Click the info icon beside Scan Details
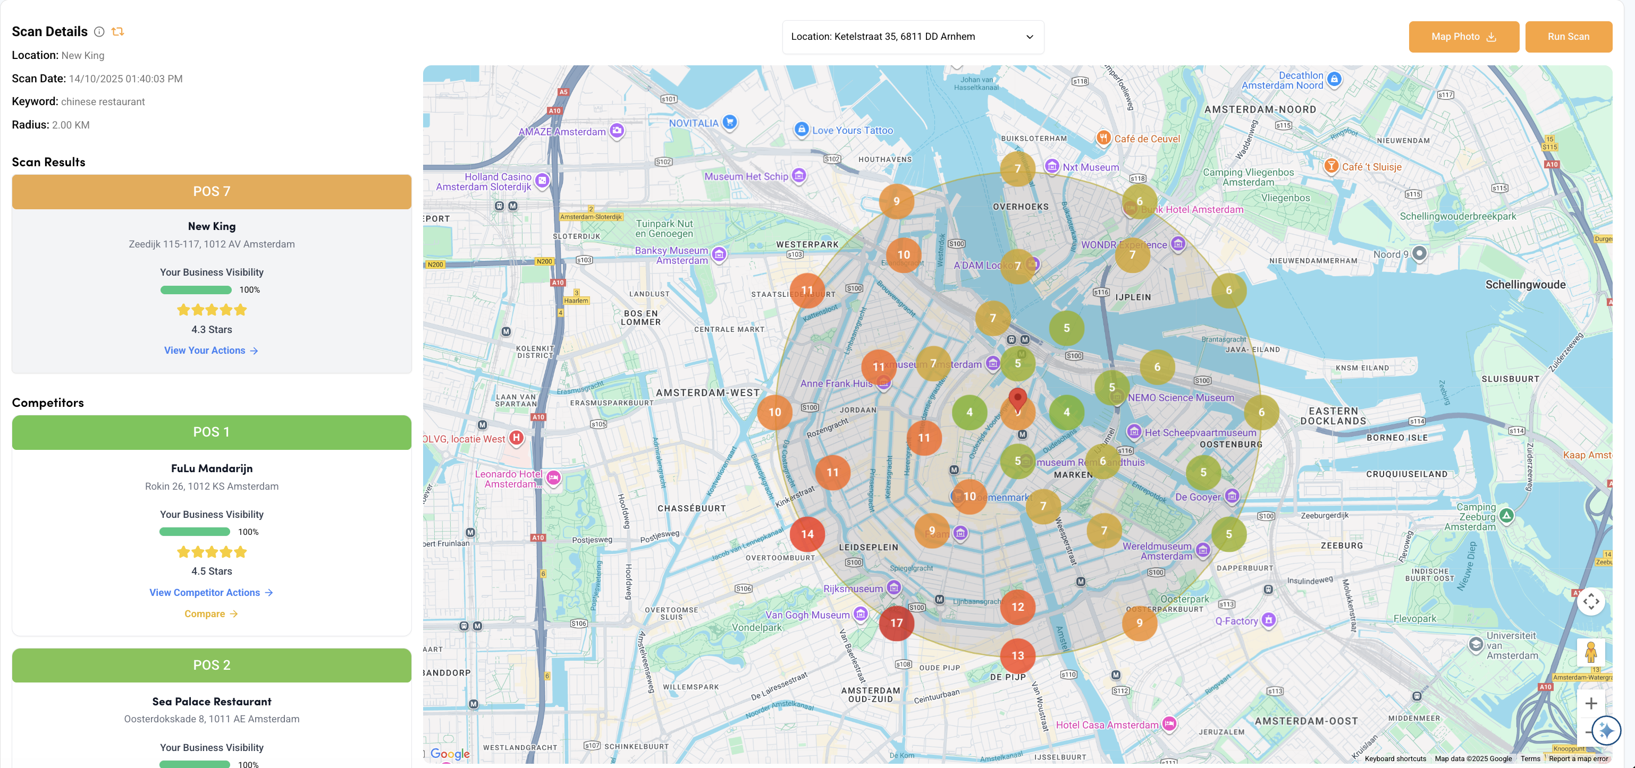 pyautogui.click(x=99, y=32)
